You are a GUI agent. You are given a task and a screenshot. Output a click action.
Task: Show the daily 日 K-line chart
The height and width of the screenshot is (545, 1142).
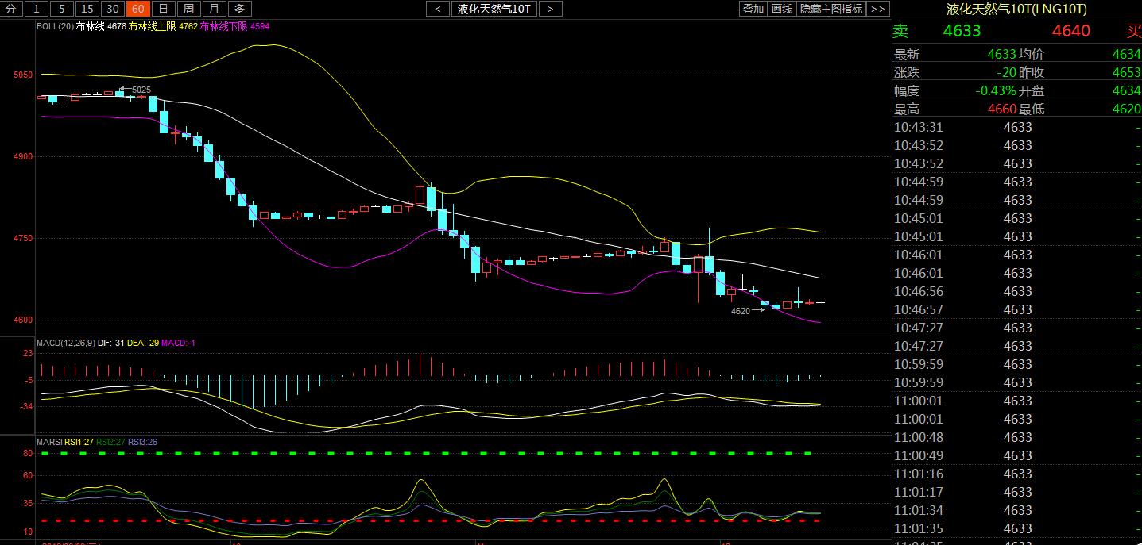(163, 9)
